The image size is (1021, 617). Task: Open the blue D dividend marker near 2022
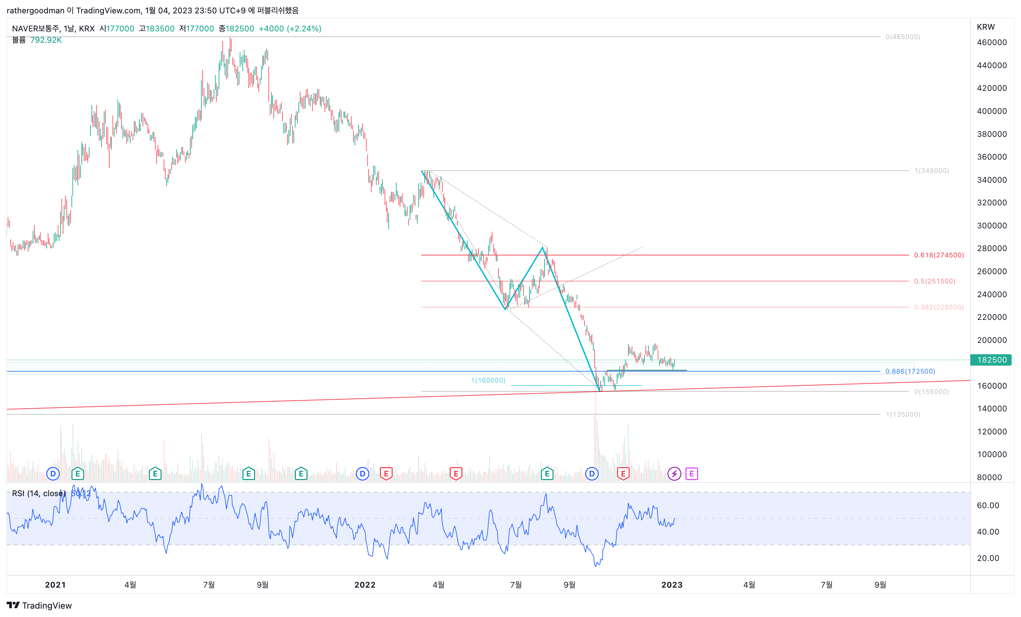(362, 474)
